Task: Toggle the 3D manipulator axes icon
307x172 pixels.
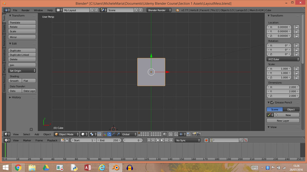Action: pos(105,134)
